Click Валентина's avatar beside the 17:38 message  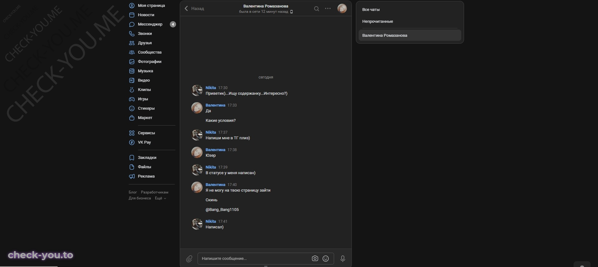point(197,152)
